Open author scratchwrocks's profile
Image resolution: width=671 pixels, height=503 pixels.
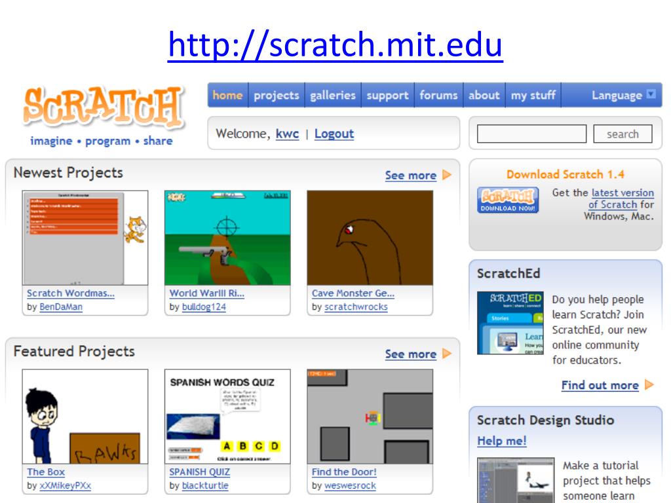[356, 307]
